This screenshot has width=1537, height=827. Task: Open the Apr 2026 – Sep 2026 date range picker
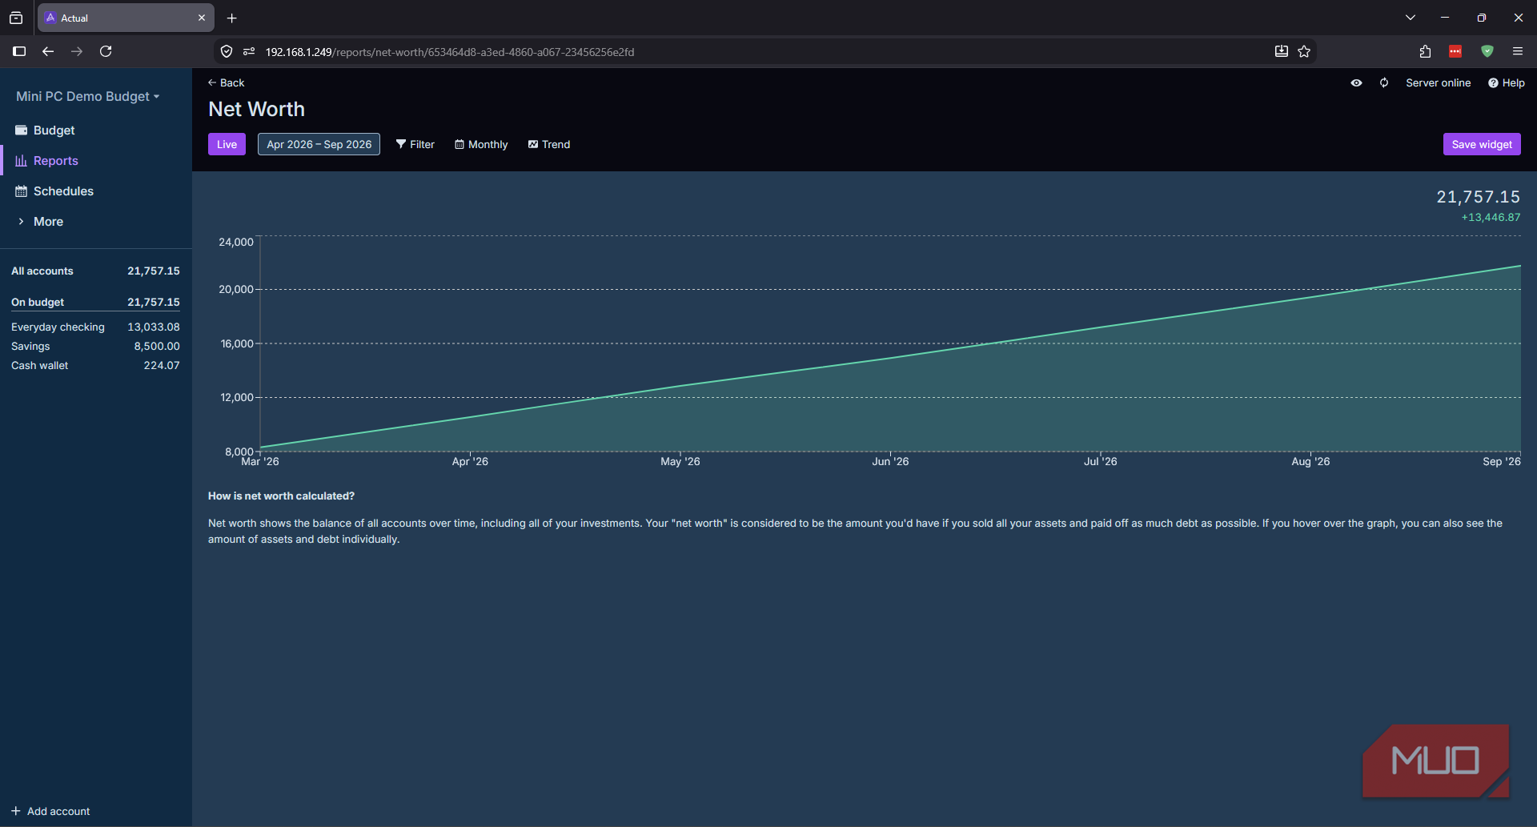pos(319,144)
